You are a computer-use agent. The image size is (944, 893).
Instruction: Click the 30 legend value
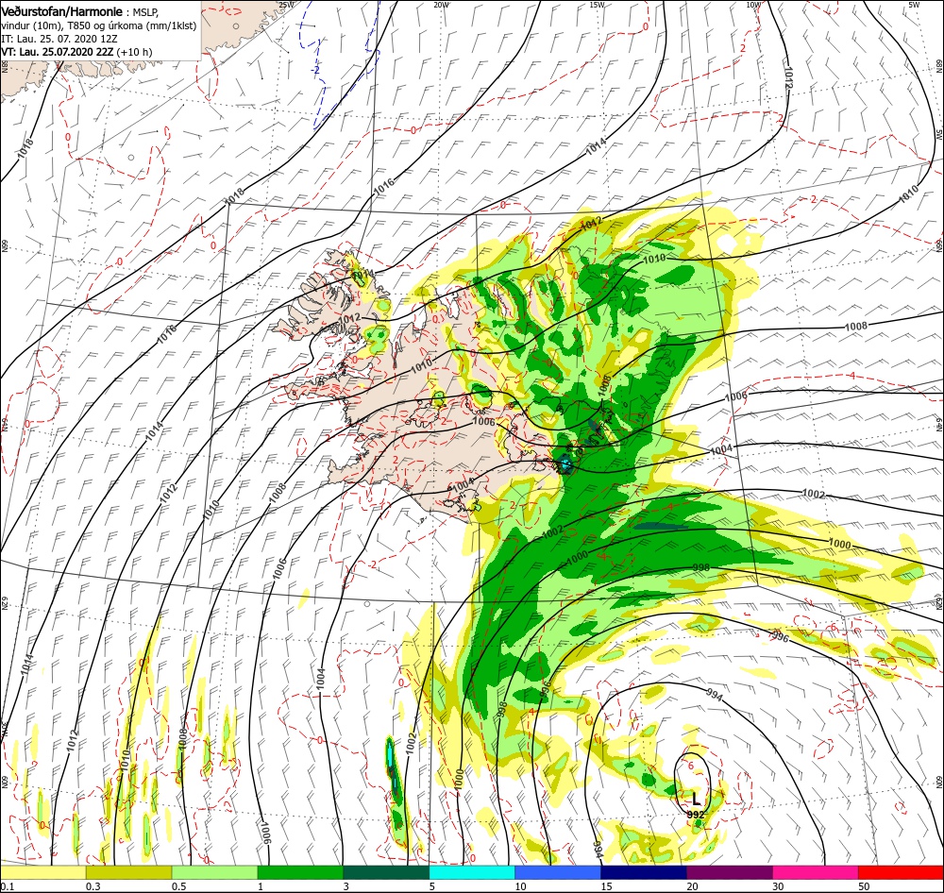click(778, 886)
